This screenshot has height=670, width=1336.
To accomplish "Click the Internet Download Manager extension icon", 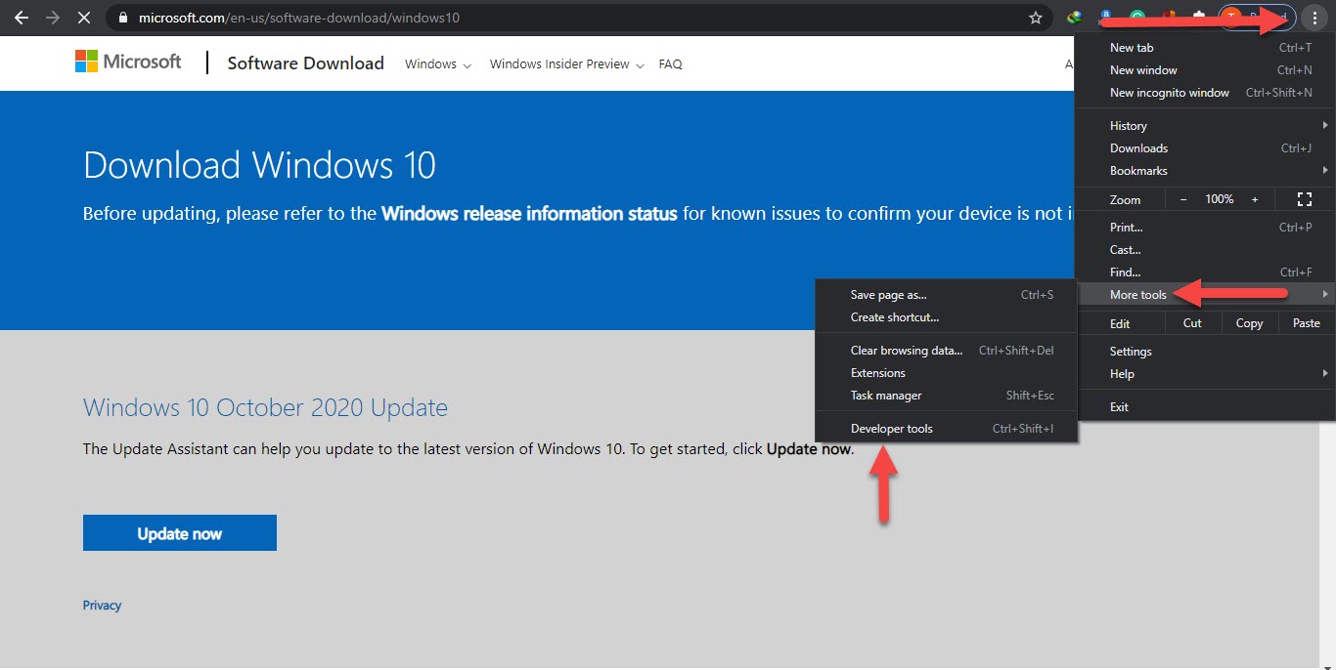I will tap(1075, 18).
